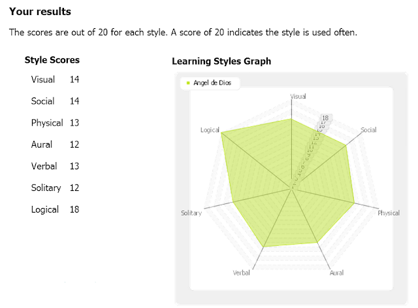Viewport: 418px width, 308px height.
Task: Click the Aural axis label on the graph
Action: [336, 273]
